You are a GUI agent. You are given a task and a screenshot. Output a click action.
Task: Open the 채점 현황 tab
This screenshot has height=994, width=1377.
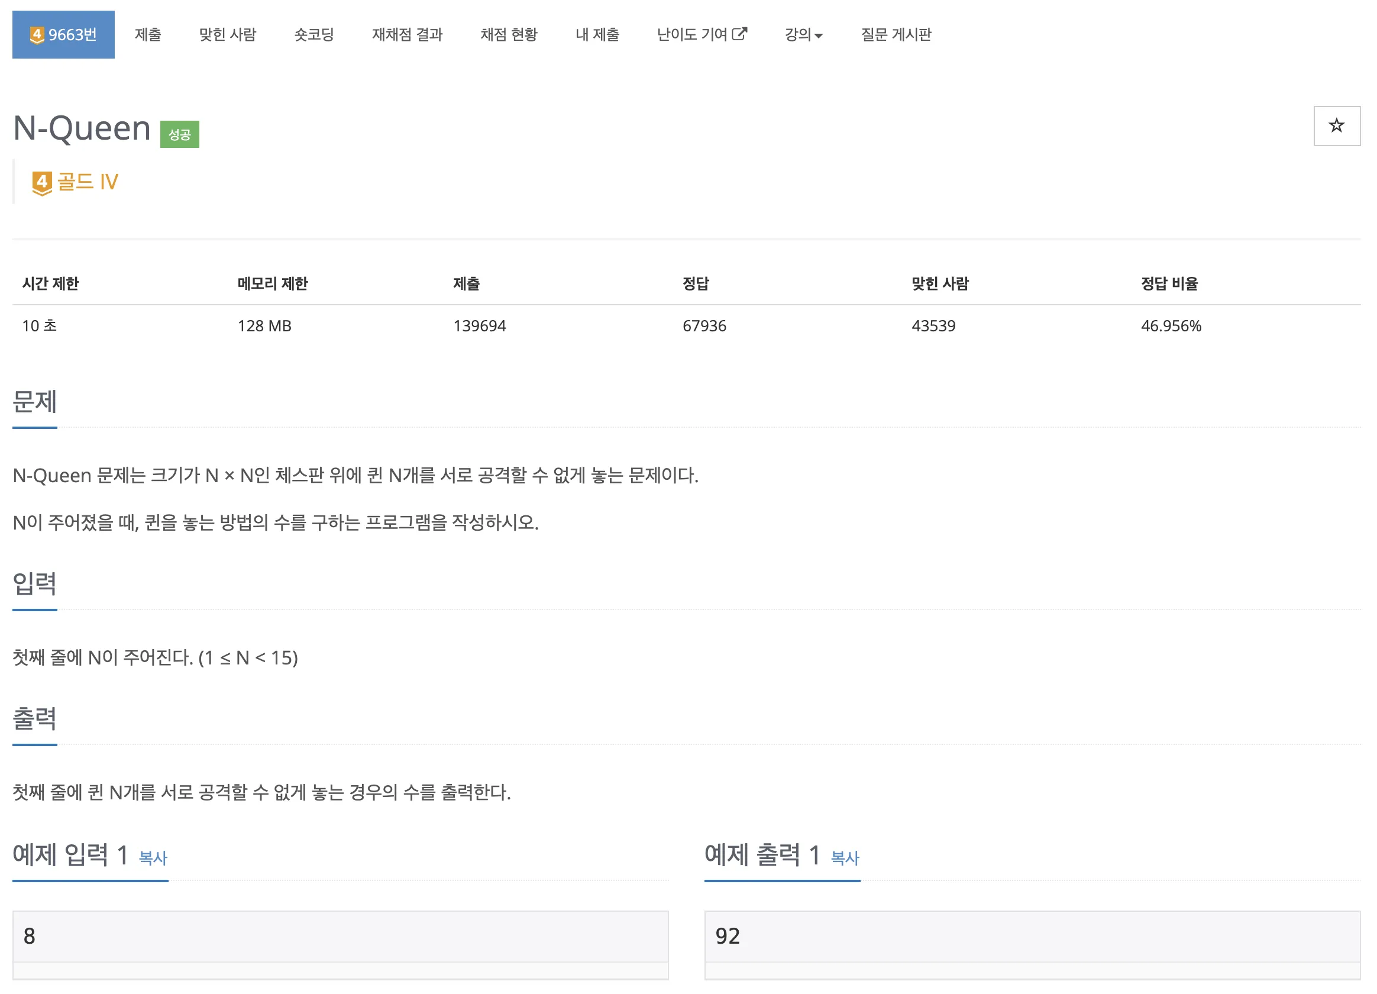509,34
